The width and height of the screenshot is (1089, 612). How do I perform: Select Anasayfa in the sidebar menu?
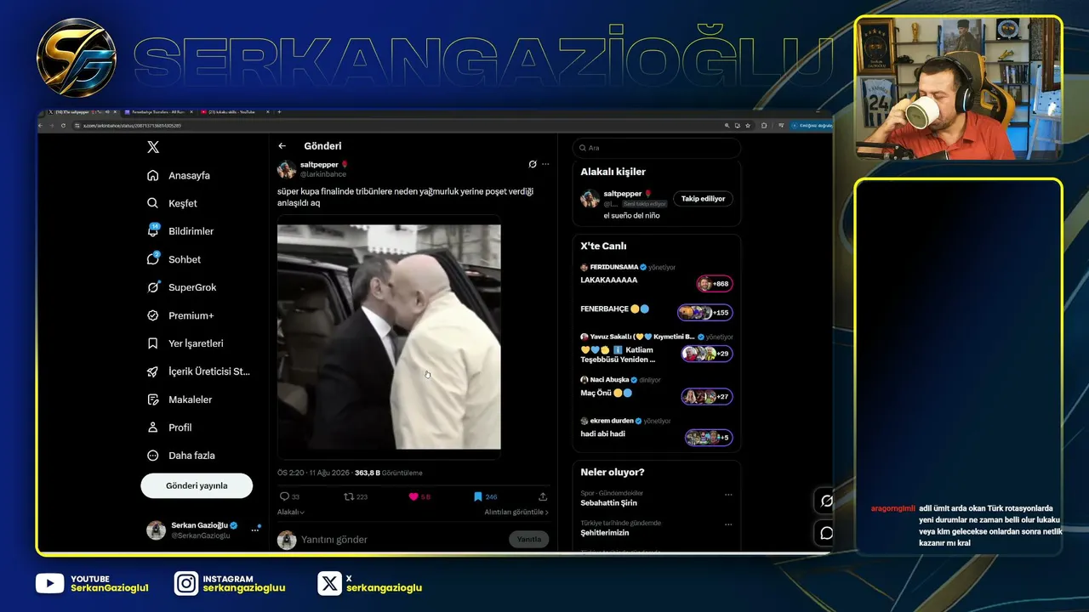click(189, 175)
